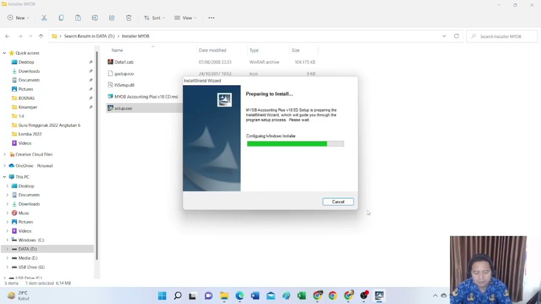Open the View layout dropdown

(x=185, y=18)
